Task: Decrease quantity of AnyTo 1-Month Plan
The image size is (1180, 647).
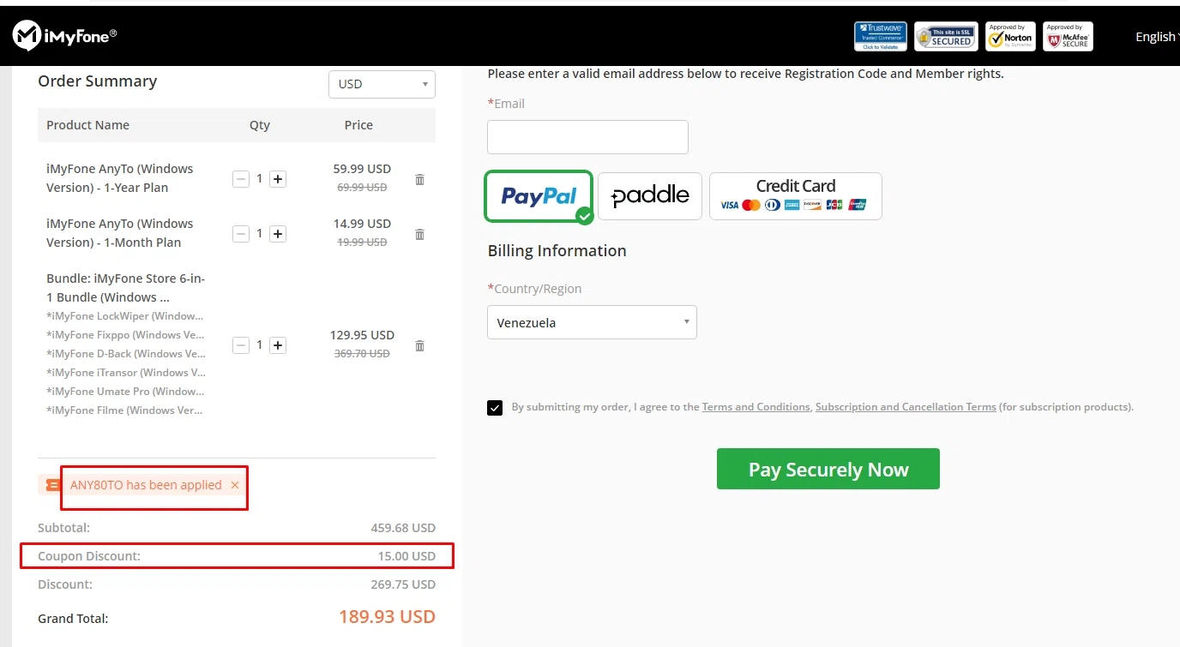Action: [x=241, y=234]
